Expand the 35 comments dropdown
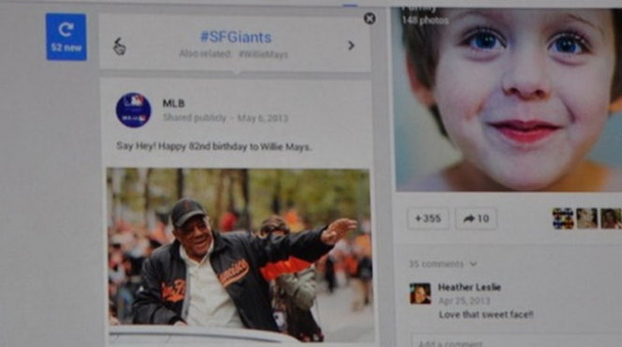Screen dimensions: 622x347 point(442,264)
